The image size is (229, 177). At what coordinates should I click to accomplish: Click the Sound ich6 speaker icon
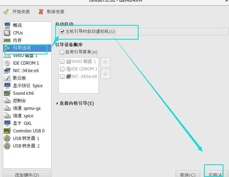pos(7,93)
